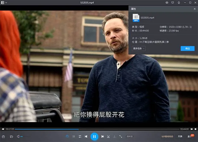This screenshot has width=198, height=142.
Task: Click the S02E05.mp4 window title
Action: coord(87,3)
